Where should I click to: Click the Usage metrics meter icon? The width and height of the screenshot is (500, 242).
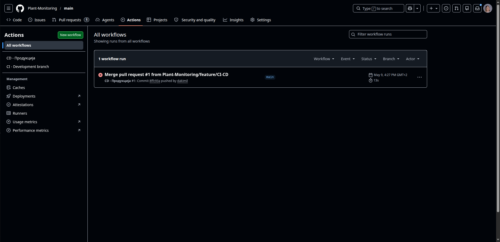coord(9,122)
